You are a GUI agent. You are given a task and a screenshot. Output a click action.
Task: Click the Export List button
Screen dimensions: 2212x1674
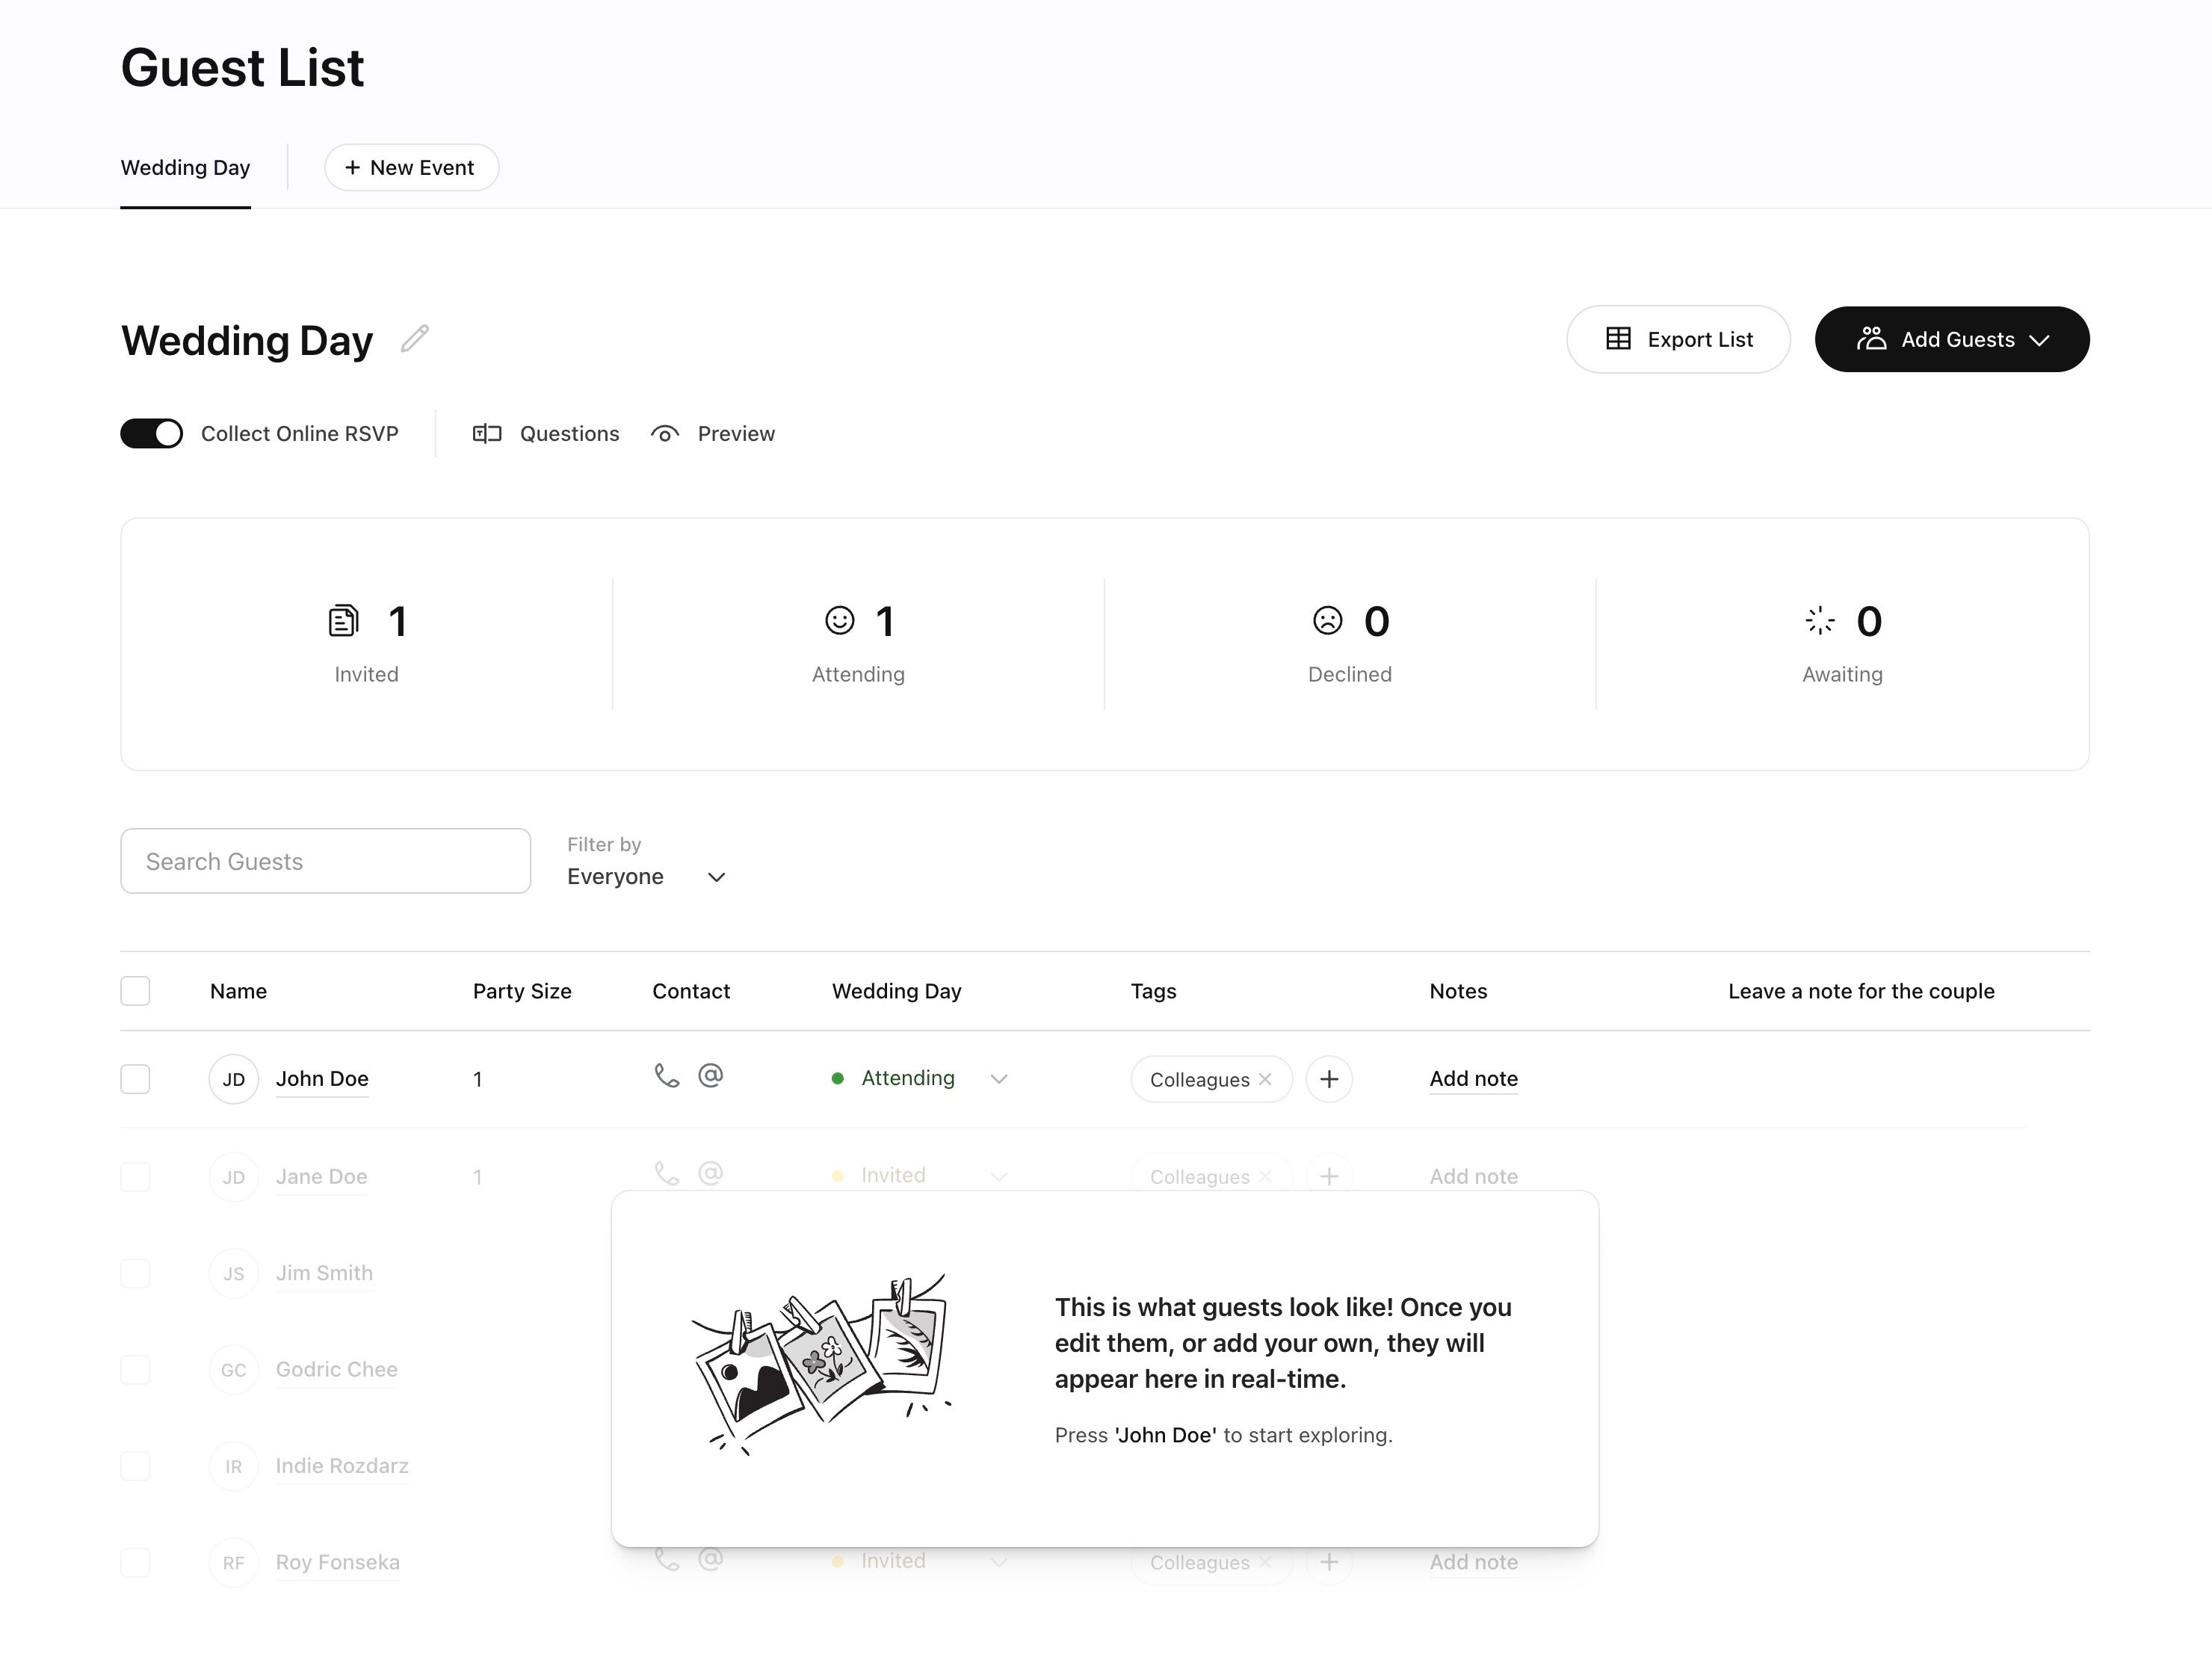coord(1677,339)
